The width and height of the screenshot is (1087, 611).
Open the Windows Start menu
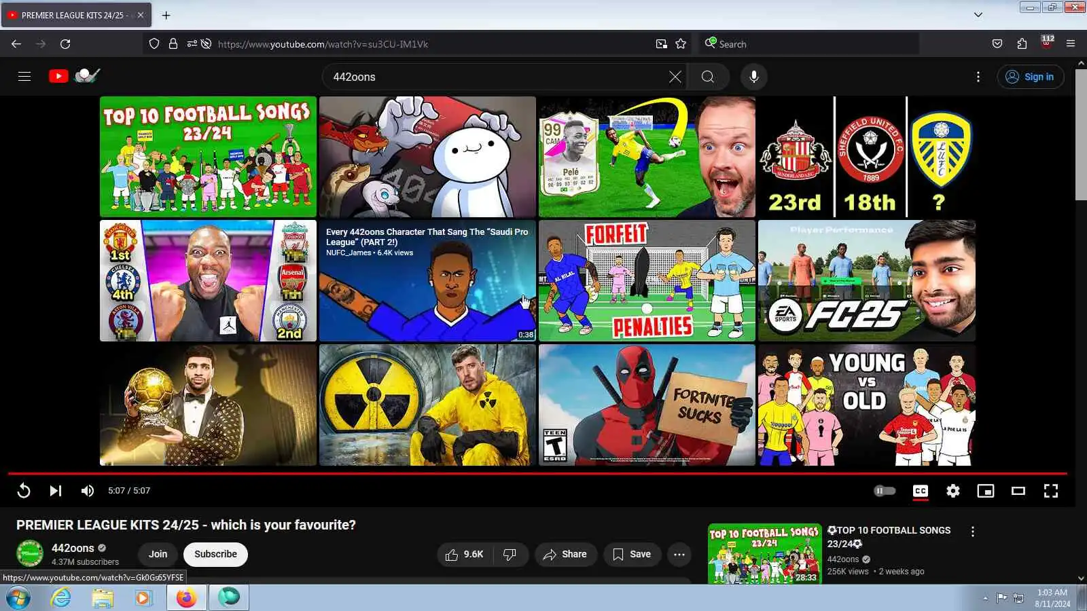point(18,598)
